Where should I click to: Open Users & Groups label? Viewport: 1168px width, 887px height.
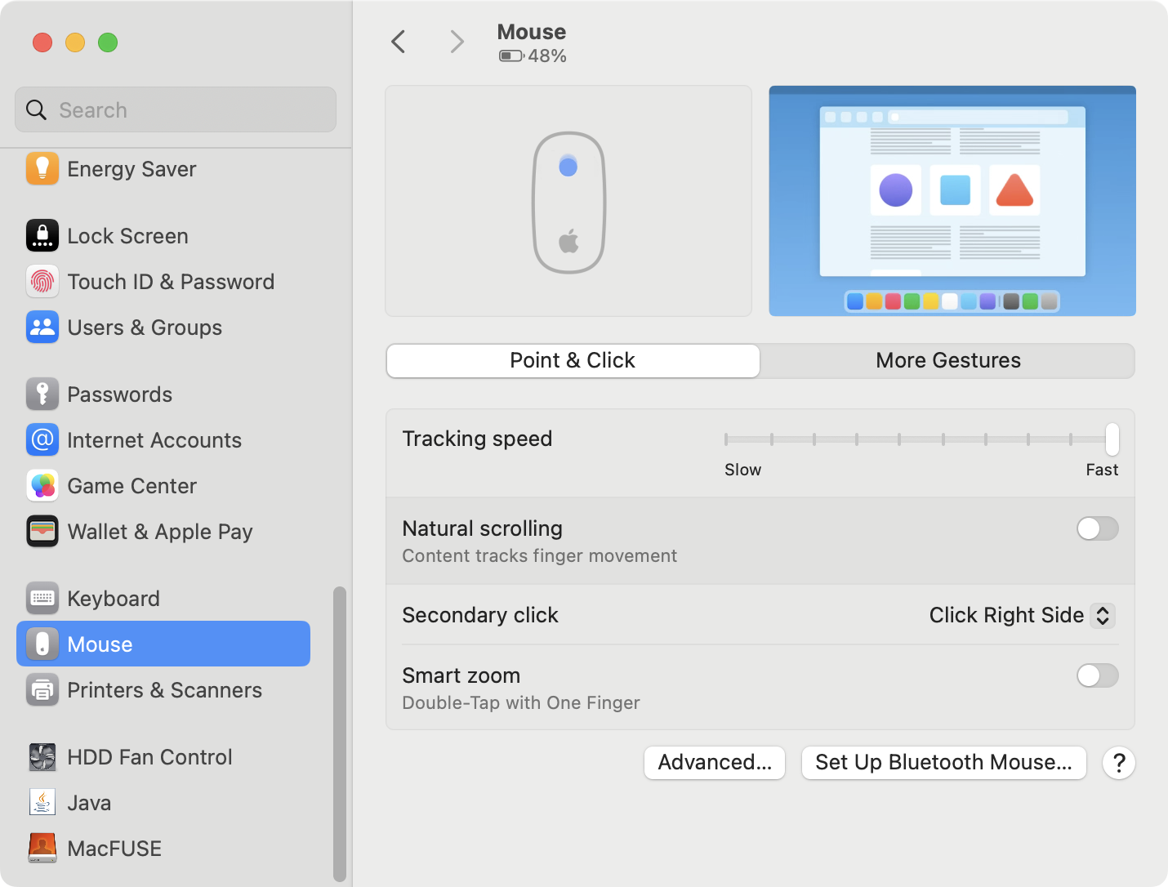(145, 328)
